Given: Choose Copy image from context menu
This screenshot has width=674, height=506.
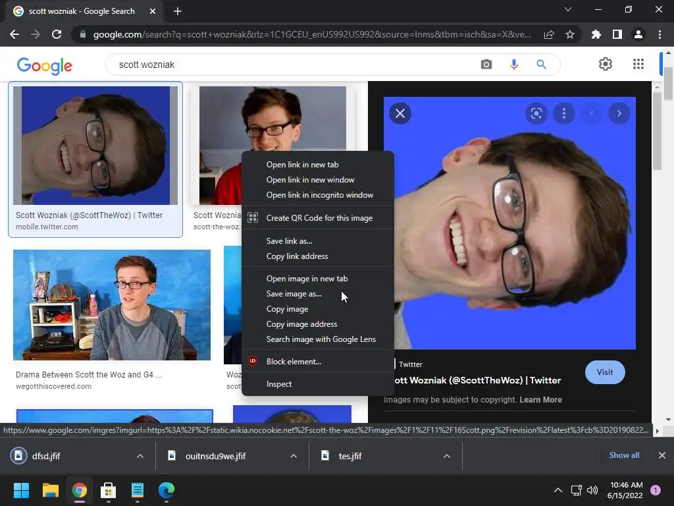Looking at the screenshot, I should (318, 309).
